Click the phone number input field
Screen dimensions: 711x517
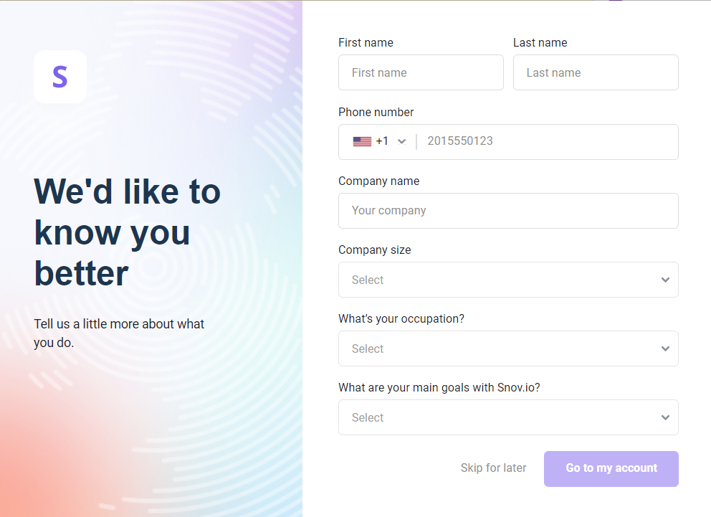(x=548, y=141)
